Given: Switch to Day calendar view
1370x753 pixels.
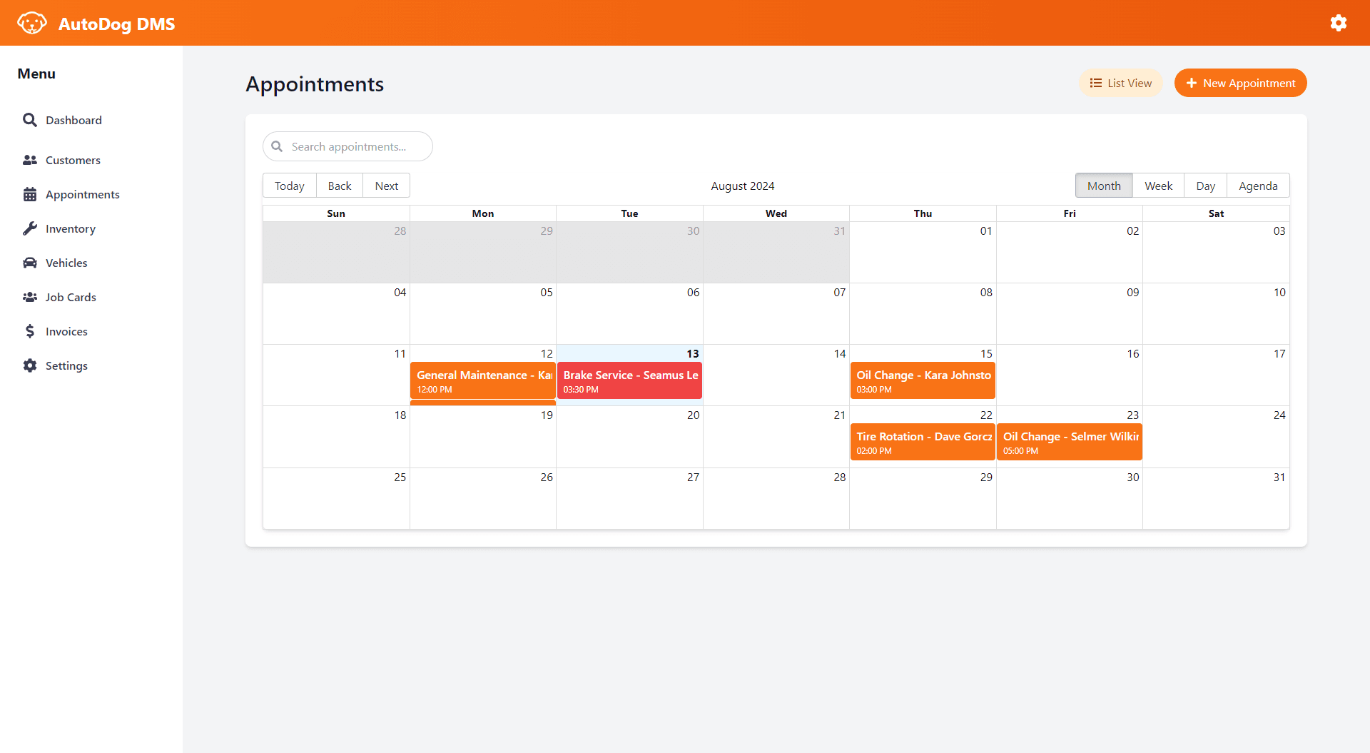Looking at the screenshot, I should pos(1205,186).
